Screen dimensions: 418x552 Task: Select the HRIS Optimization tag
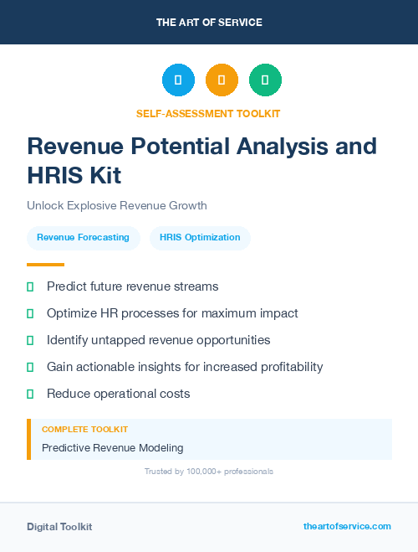200,238
